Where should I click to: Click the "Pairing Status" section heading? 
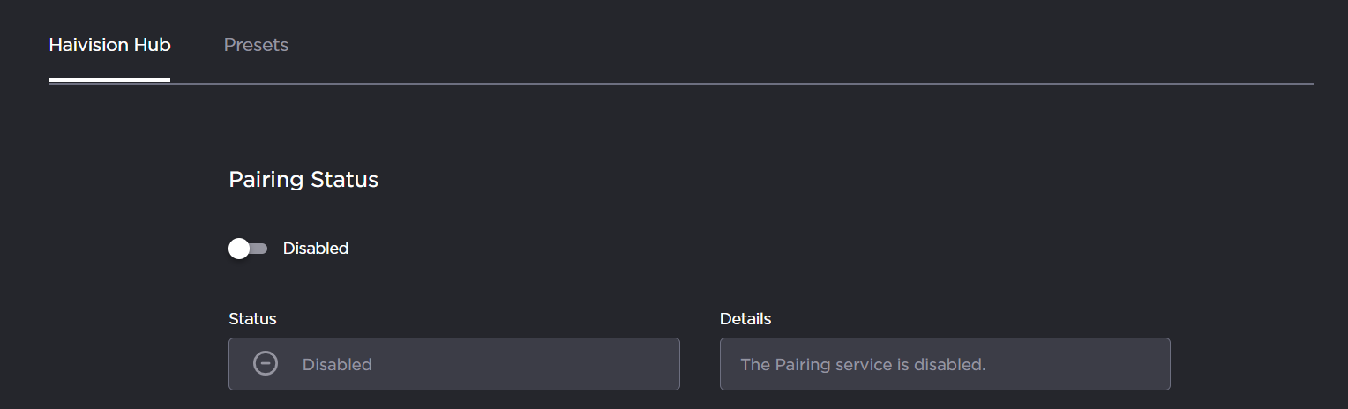[303, 180]
